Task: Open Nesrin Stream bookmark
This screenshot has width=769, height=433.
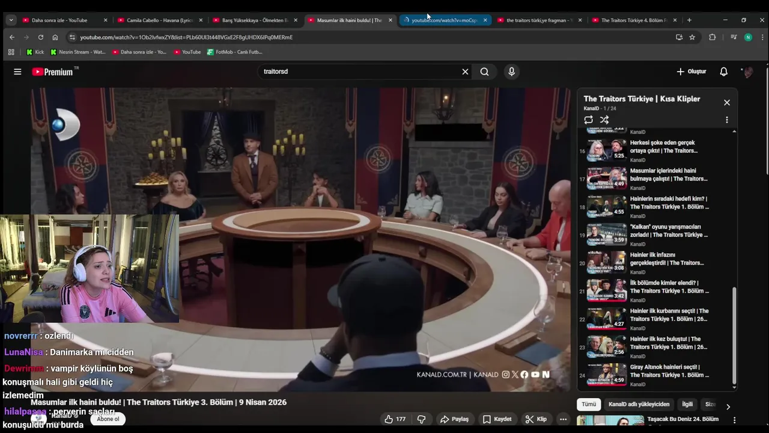Action: coord(78,52)
